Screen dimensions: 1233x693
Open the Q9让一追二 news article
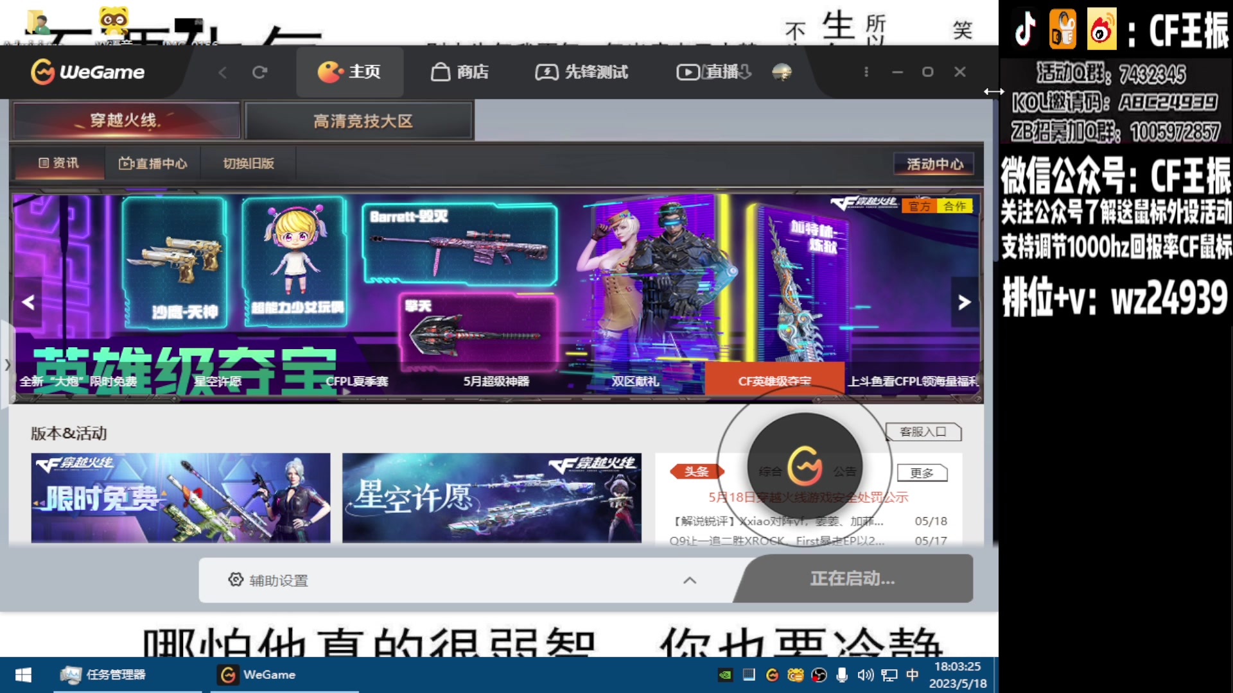click(x=777, y=541)
